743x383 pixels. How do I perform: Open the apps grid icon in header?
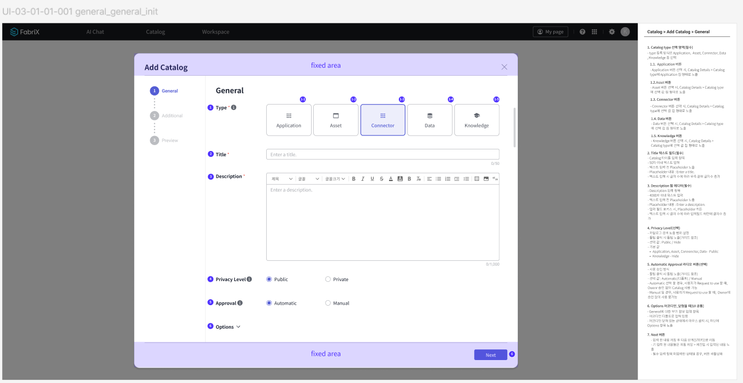click(x=594, y=32)
